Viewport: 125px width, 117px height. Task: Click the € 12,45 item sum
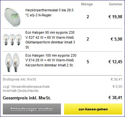(x=115, y=62)
